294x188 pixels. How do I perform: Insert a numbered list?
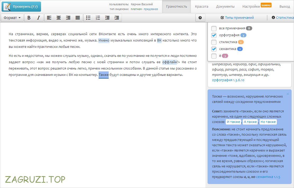[98, 18]
